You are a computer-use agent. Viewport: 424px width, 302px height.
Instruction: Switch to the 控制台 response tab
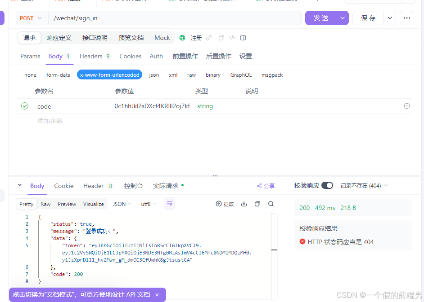(x=133, y=186)
